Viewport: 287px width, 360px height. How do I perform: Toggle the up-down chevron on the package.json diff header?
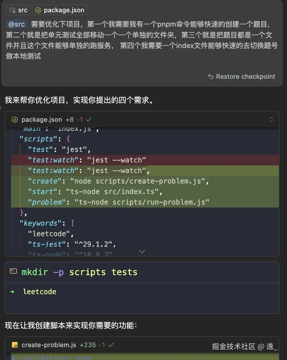(x=271, y=119)
